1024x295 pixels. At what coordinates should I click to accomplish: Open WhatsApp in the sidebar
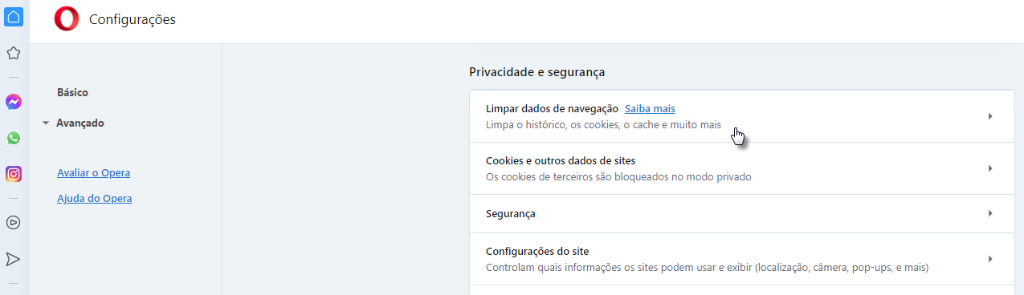click(x=14, y=138)
